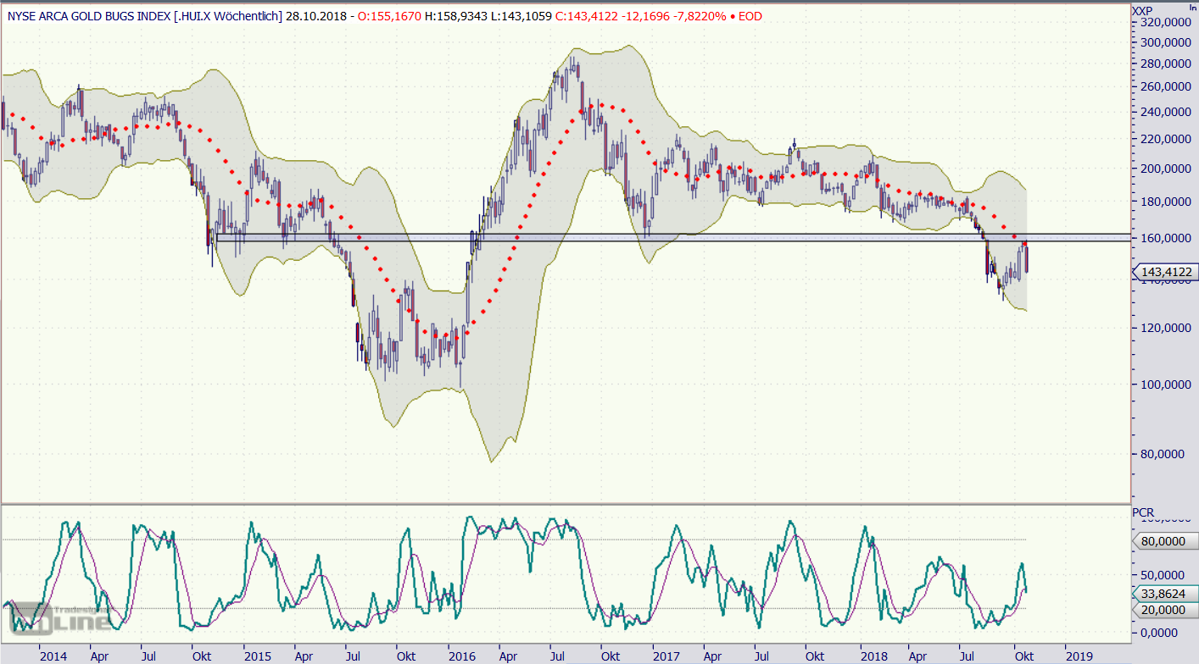Viewport: 1199px width, 664px height.
Task: Click the 2016 label on time axis
Action: pos(462,656)
